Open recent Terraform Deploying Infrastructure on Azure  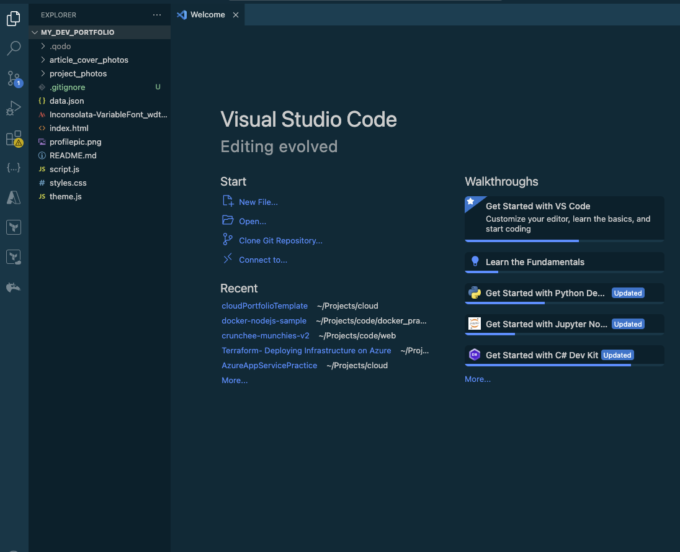(306, 351)
